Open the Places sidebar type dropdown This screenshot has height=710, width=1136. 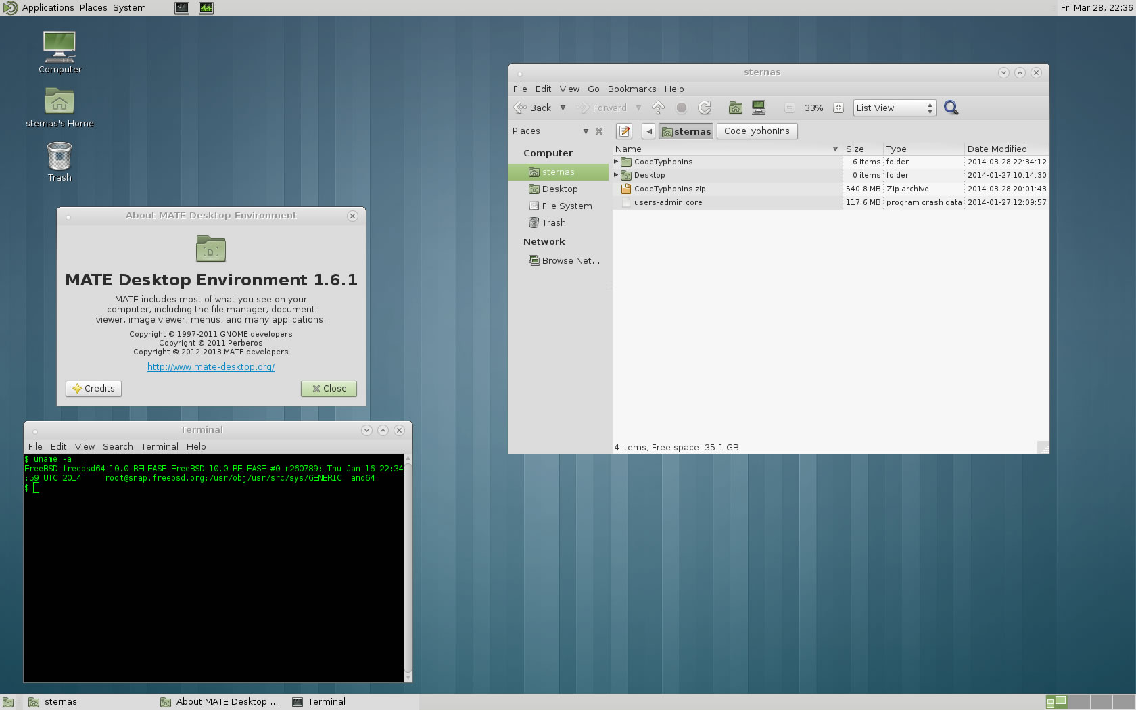click(x=586, y=131)
